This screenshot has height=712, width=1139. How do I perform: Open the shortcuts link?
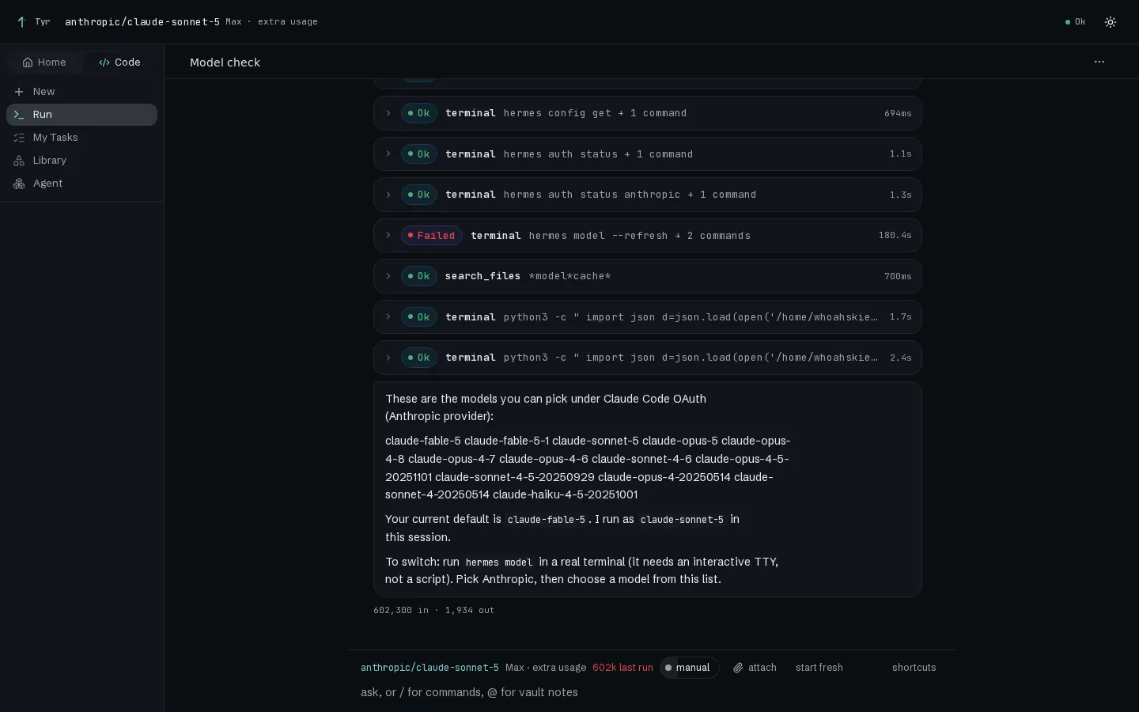click(914, 668)
